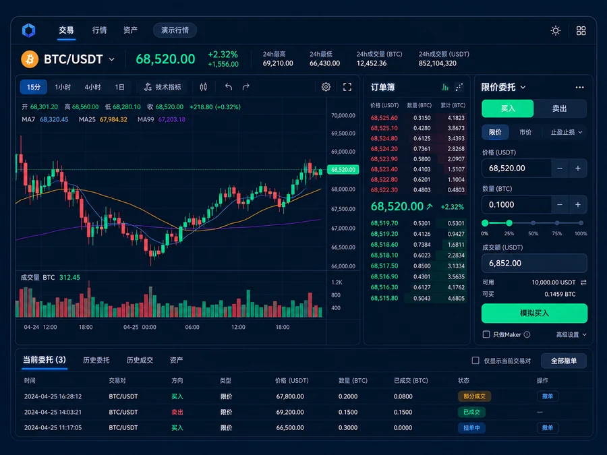Switch order book to scatter view icon

[x=459, y=87]
